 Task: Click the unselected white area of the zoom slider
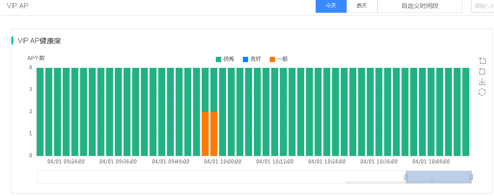click(x=221, y=177)
